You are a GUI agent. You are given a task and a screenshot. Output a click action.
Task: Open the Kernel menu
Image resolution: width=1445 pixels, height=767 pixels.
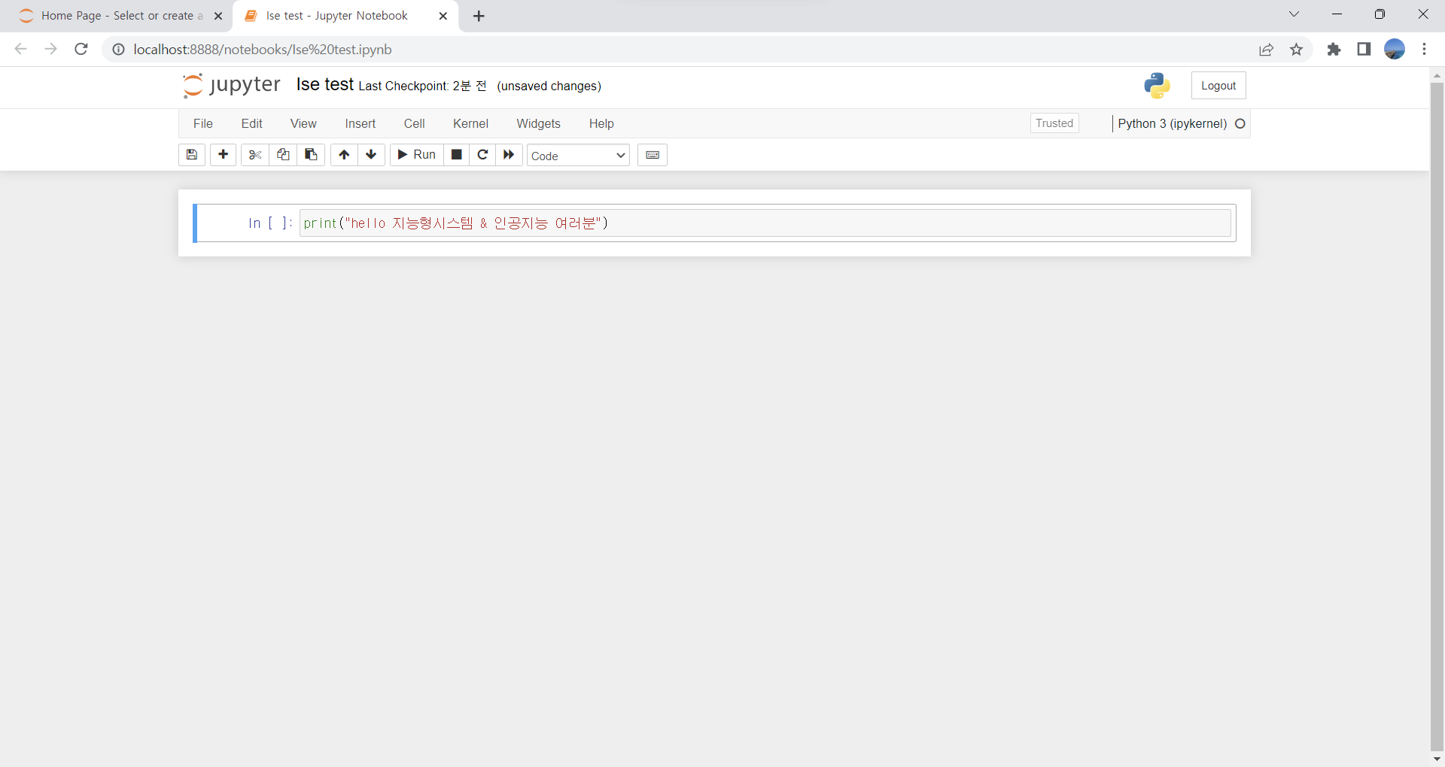(470, 123)
